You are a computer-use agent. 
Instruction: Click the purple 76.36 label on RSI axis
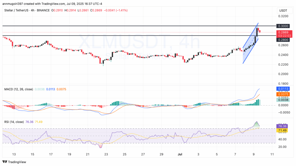coord(282,126)
